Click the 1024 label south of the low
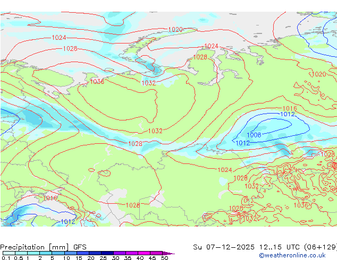Viewport: 337px width, 260px height. tap(225, 170)
